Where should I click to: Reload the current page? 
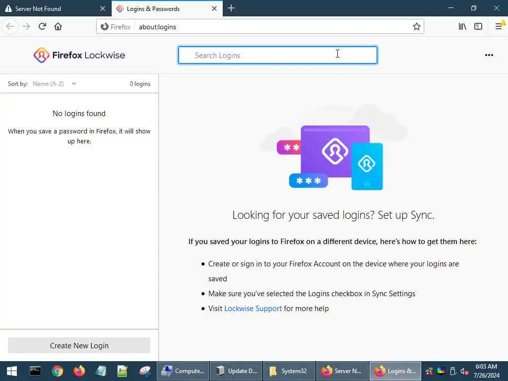42,27
